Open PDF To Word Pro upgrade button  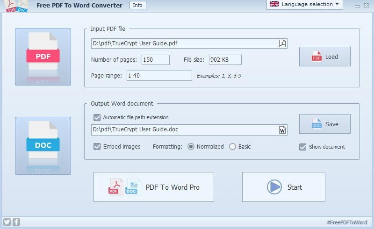[x=154, y=187]
